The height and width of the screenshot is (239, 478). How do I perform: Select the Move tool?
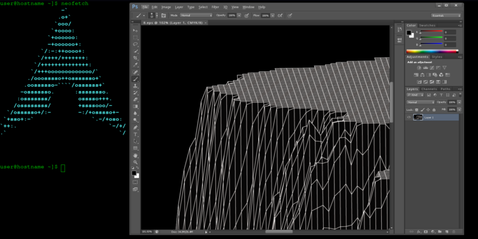[x=135, y=31]
